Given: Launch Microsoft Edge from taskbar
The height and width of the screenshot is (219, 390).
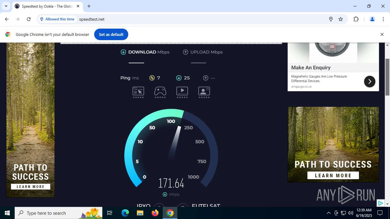Looking at the screenshot, I should [x=125, y=213].
